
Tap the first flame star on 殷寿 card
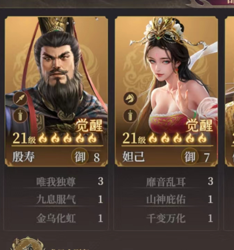point(43,138)
